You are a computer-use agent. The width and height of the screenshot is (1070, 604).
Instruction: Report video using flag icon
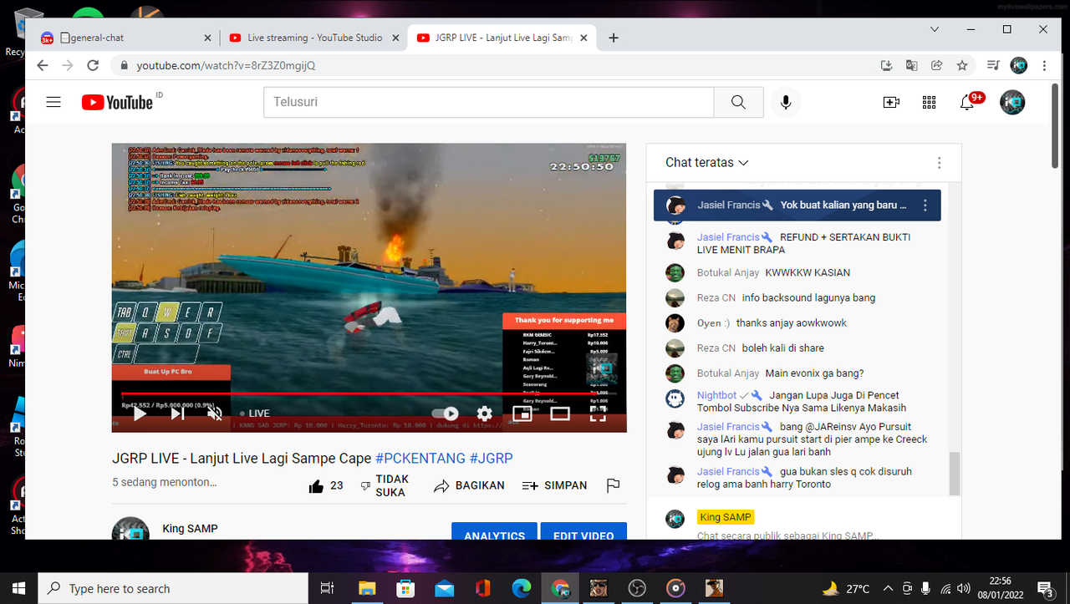[613, 485]
